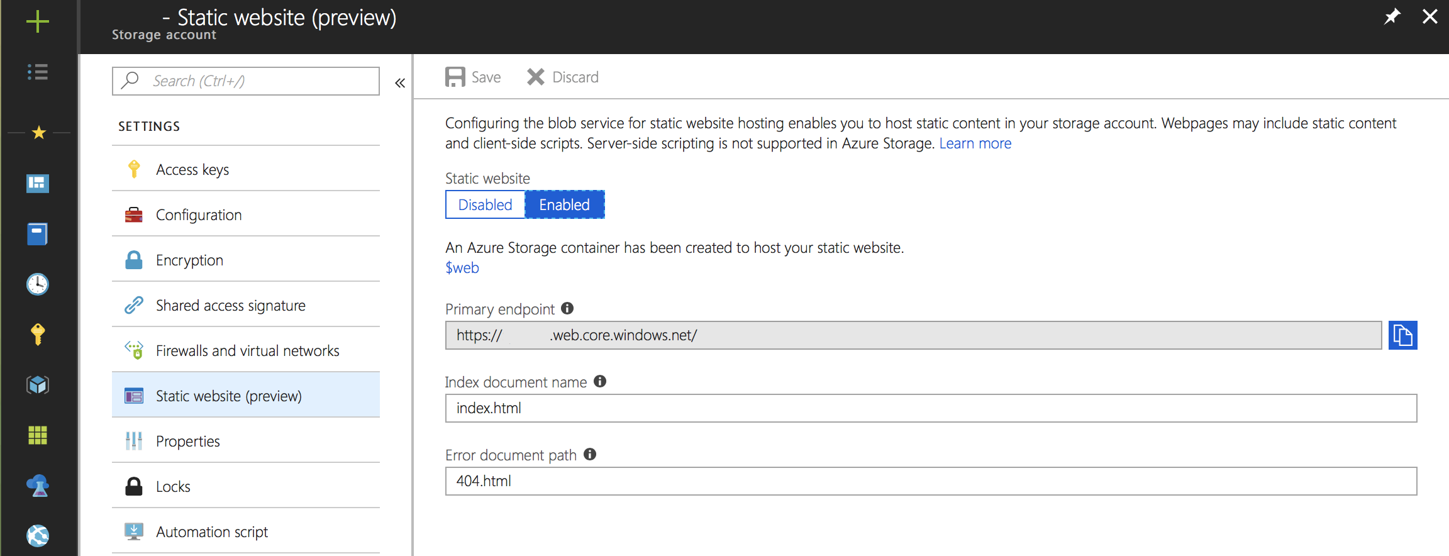Click the Discard X icon
The image size is (1449, 556).
(536, 77)
